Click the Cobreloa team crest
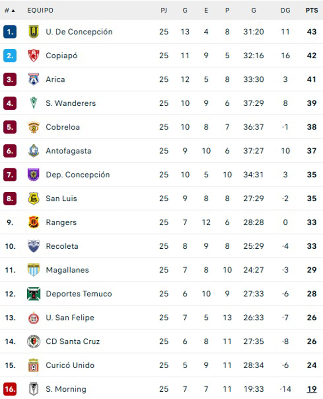 coord(34,127)
